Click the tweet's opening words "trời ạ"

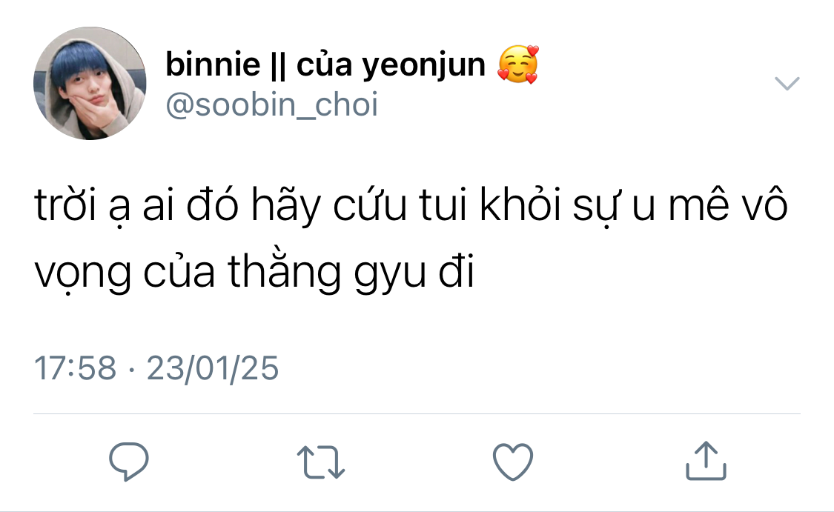(82, 206)
